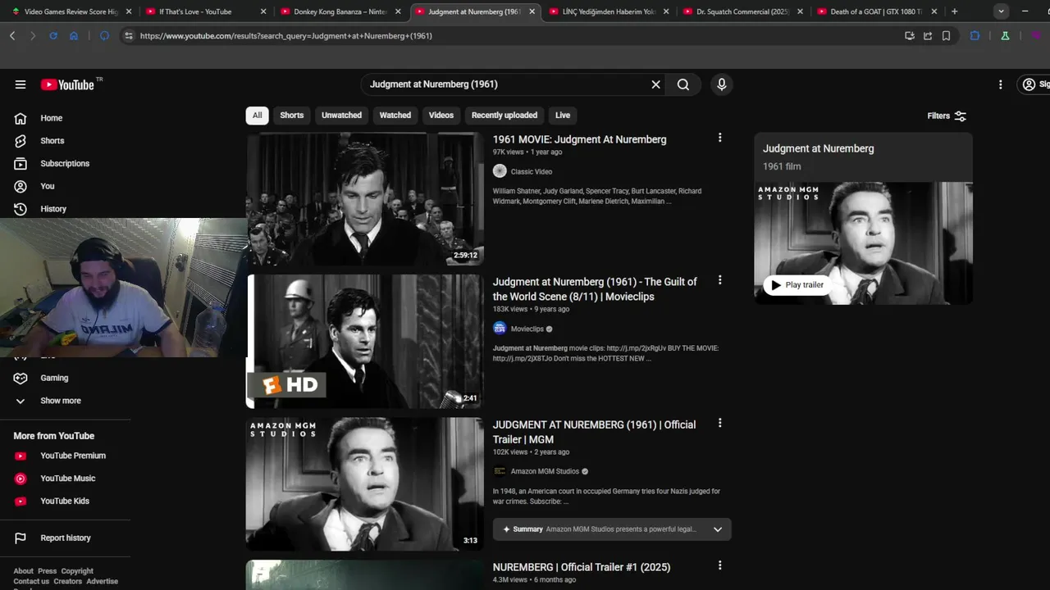Image resolution: width=1050 pixels, height=590 pixels.
Task: Open options for Guilt of the World Scene video
Action: (719, 280)
